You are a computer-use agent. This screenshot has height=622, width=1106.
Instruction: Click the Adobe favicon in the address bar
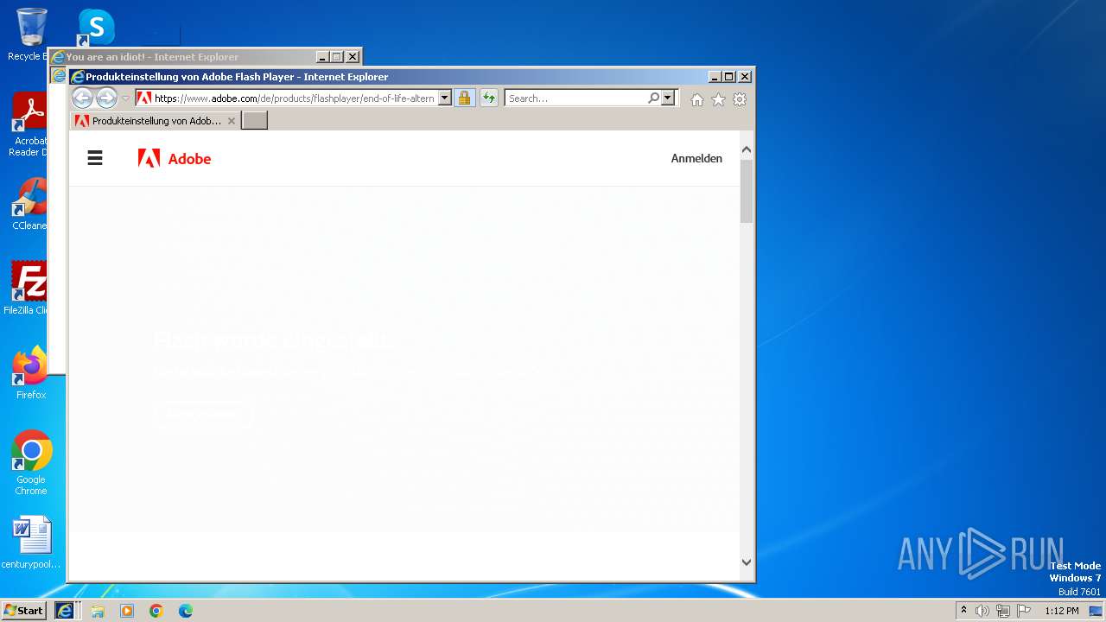(144, 98)
